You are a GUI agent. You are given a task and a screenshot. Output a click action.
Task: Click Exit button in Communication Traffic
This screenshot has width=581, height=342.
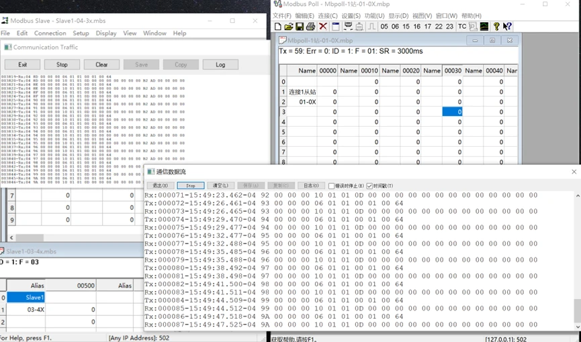click(22, 64)
